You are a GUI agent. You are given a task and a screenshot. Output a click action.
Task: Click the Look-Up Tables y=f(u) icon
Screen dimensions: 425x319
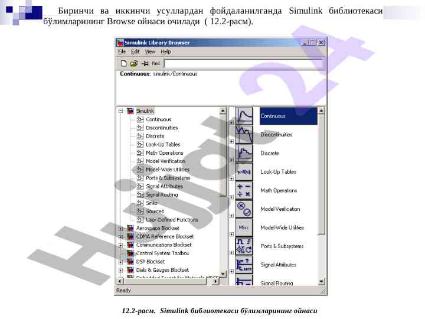point(244,172)
